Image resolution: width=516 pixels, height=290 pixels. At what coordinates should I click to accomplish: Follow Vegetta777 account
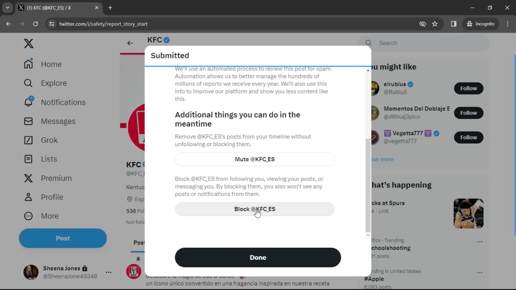468,137
